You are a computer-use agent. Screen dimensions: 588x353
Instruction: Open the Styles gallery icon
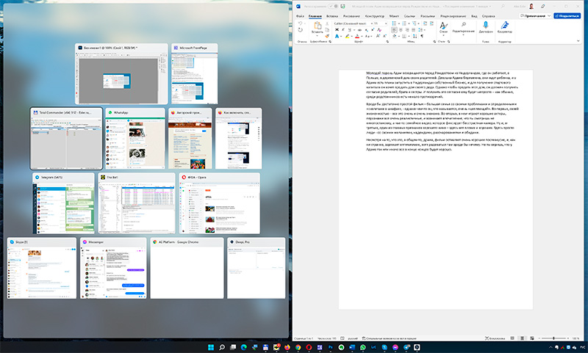pyautogui.click(x=443, y=26)
